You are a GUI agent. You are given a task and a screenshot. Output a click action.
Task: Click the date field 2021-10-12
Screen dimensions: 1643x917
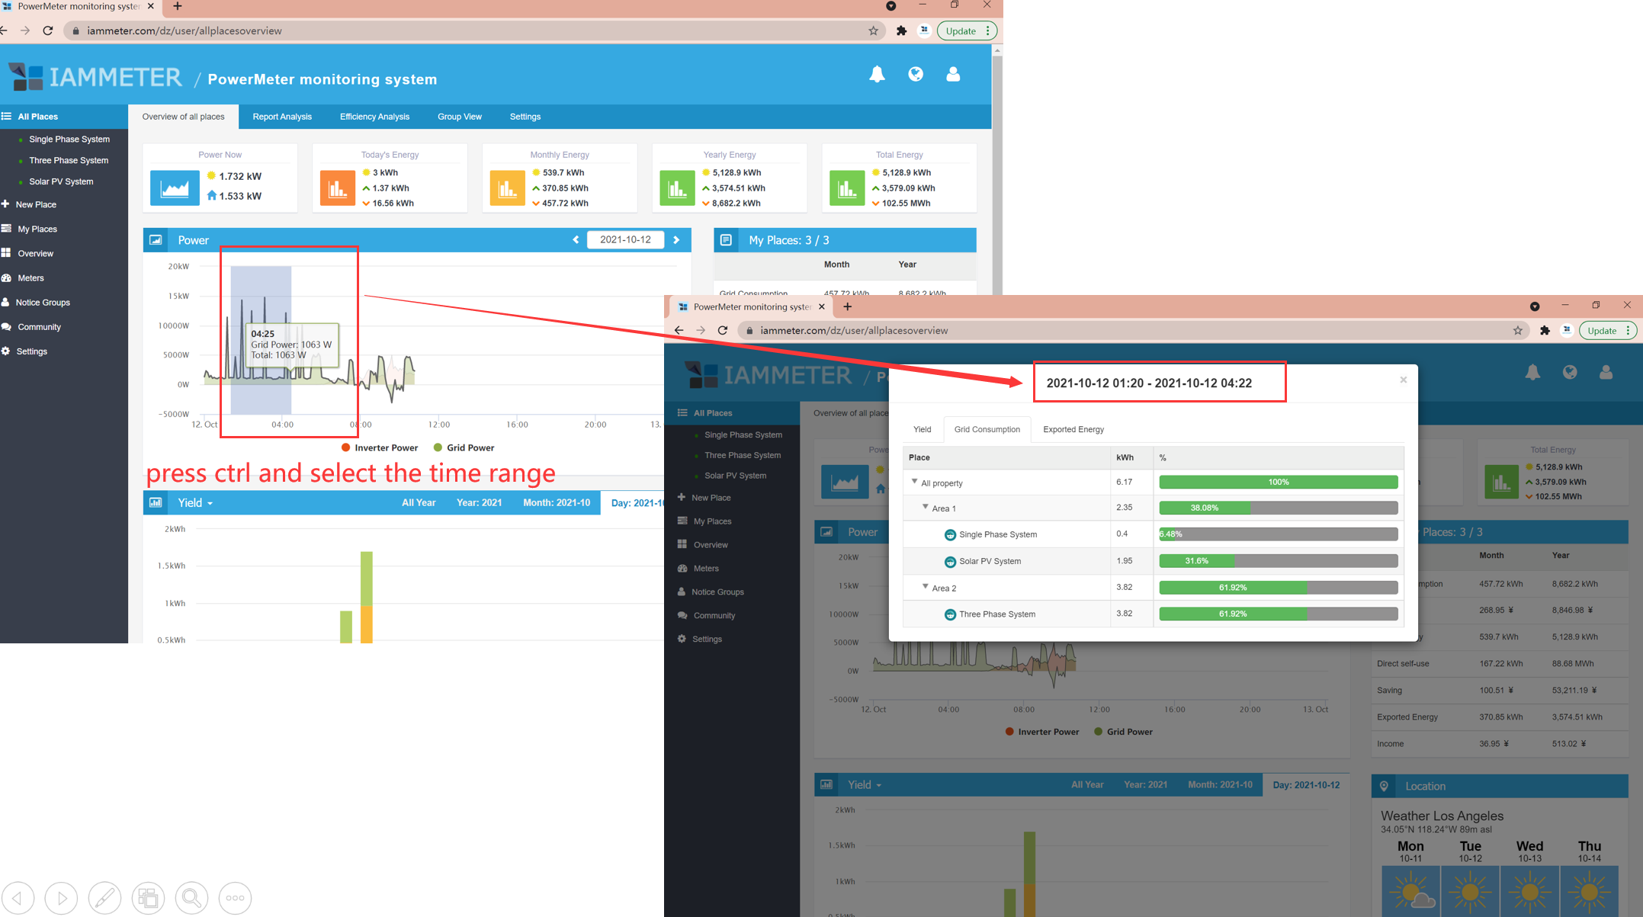[625, 239]
